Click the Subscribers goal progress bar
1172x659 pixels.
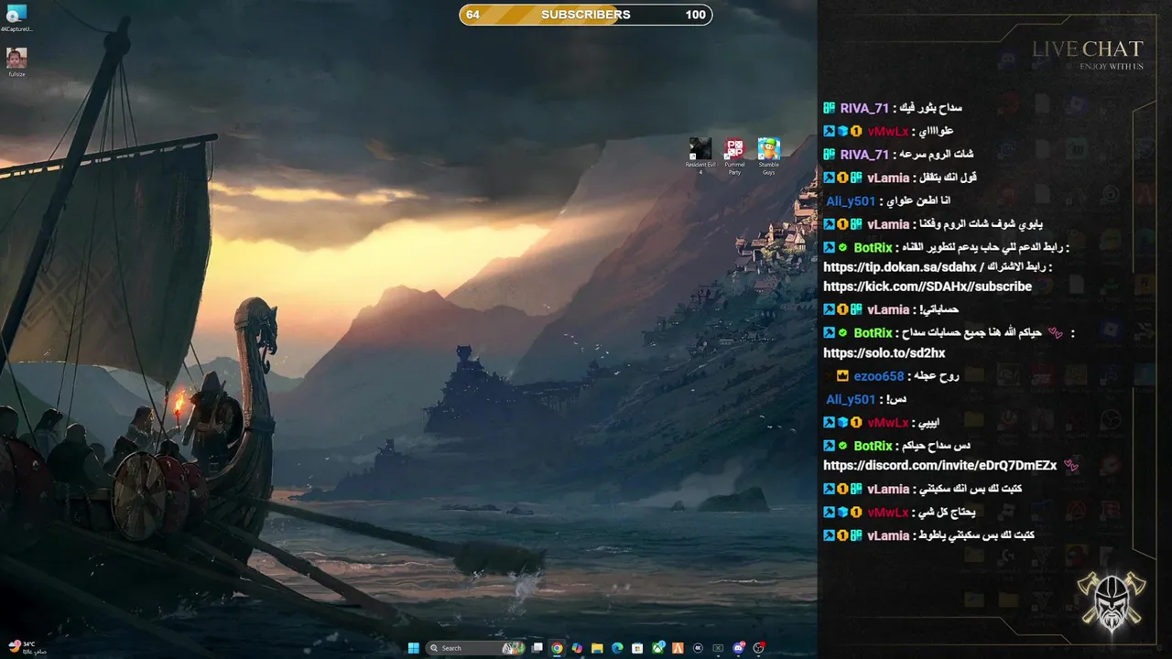586,15
